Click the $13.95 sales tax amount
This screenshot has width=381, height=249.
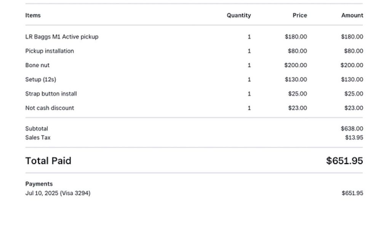tap(354, 137)
